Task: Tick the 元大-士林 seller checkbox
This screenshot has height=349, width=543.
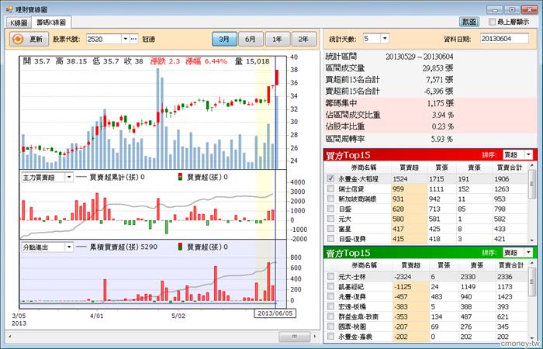Action: [331, 276]
